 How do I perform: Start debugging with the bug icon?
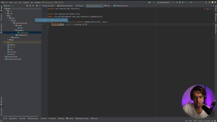[x=177, y=2]
